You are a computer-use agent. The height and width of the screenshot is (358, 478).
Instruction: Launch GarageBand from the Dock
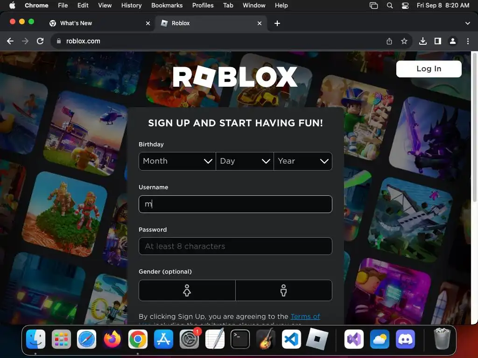pos(266,339)
